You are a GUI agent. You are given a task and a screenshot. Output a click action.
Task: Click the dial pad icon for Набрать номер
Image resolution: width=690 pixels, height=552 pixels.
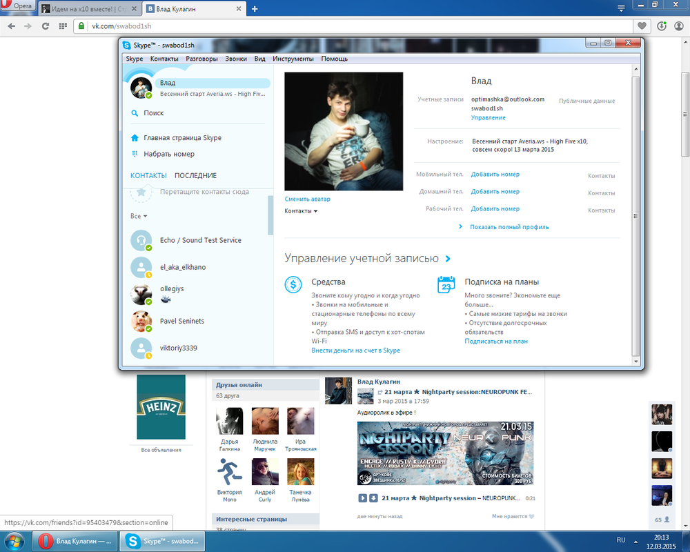click(135, 155)
